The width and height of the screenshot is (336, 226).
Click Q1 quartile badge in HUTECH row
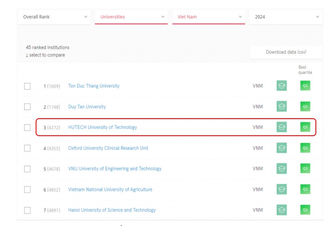pos(305,127)
